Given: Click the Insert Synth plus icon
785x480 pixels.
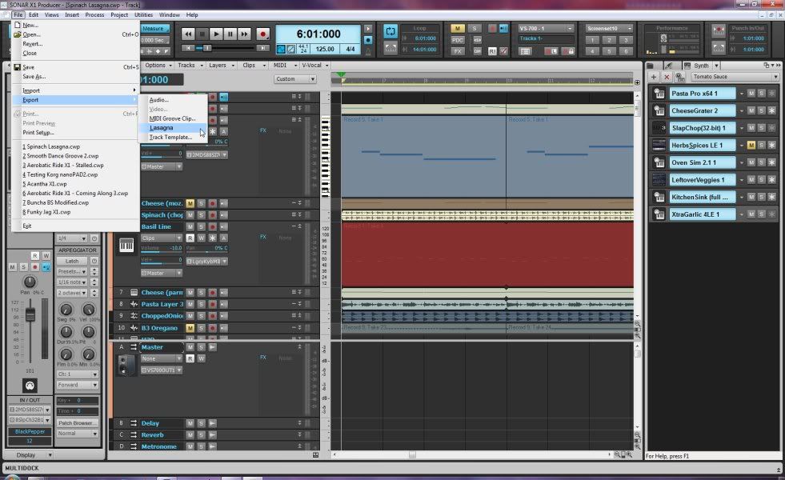Looking at the screenshot, I should pos(654,77).
